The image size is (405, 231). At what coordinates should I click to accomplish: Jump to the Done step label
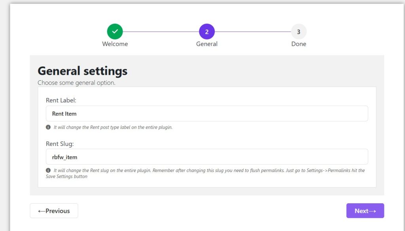[x=299, y=44]
